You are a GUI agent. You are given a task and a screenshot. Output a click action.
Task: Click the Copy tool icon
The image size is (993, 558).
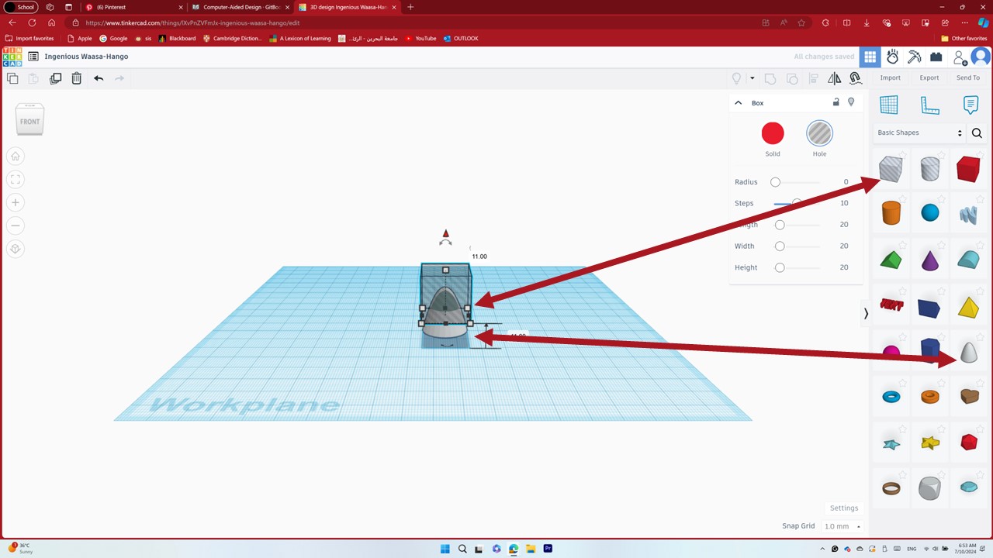click(12, 78)
